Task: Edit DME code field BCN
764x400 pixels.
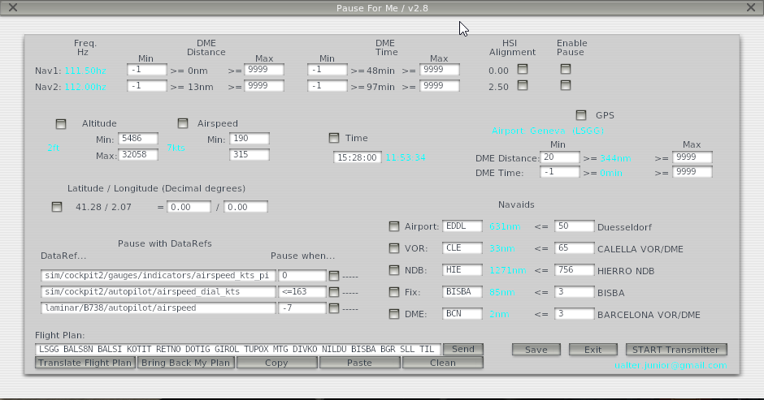Action: [462, 314]
